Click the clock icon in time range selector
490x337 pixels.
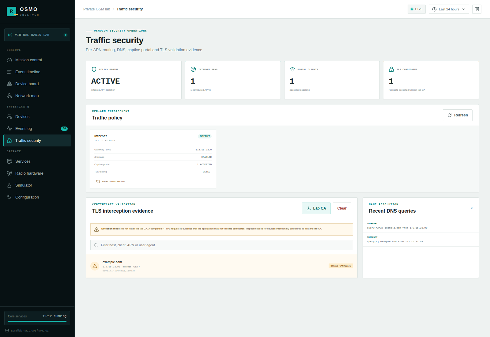(x=434, y=9)
